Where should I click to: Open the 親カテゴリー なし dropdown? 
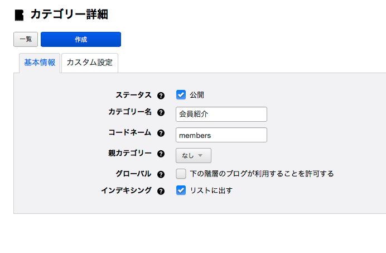coord(193,155)
